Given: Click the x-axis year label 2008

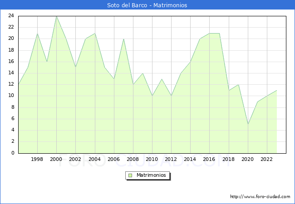Looking at the screenshot, I should [x=133, y=159].
